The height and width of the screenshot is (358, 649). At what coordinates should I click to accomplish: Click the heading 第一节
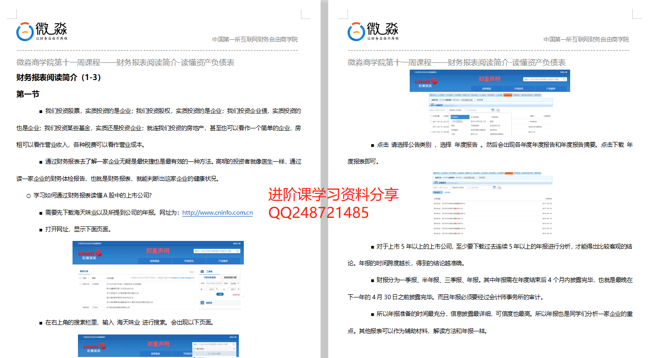coord(28,94)
